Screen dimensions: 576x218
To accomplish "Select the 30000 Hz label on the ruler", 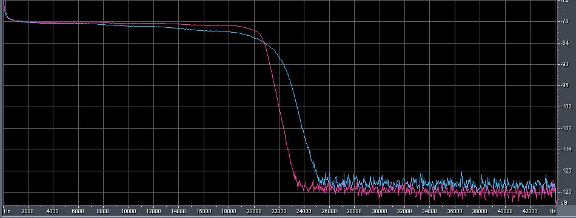I will click(379, 211).
